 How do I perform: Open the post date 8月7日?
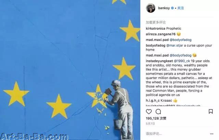tap(151, 124)
